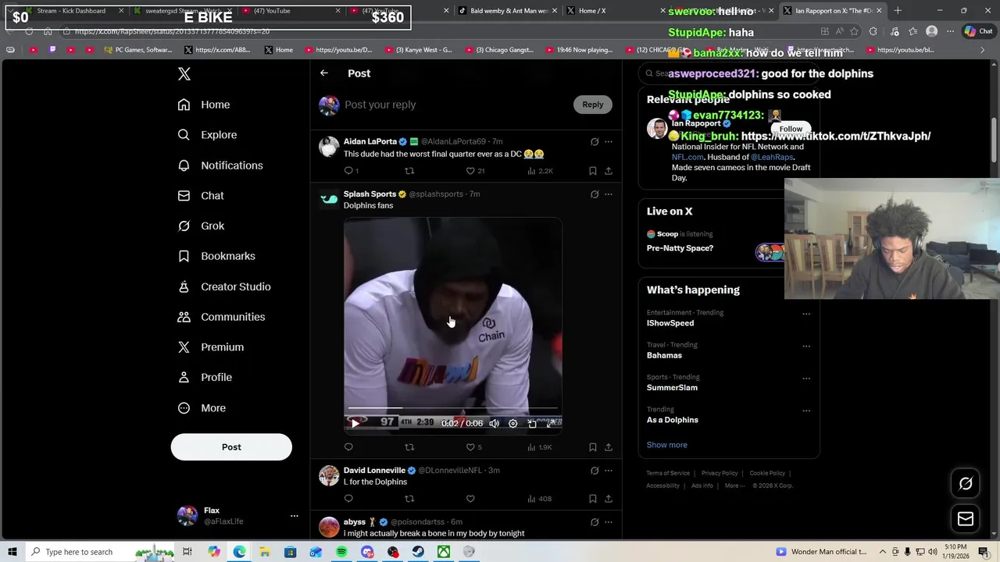Bookmark Aidan LaPorta's post

pos(593,171)
